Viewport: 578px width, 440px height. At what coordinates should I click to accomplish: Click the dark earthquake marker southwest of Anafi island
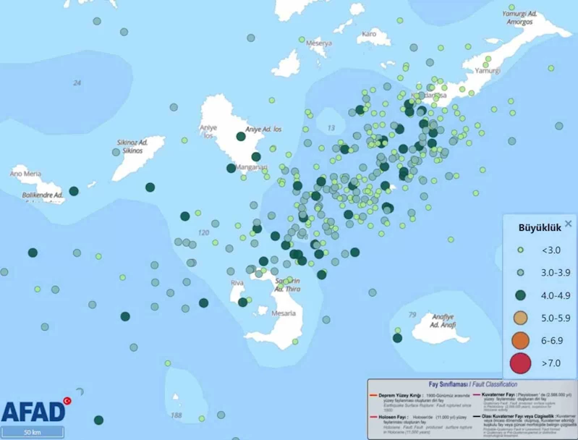[397, 337]
